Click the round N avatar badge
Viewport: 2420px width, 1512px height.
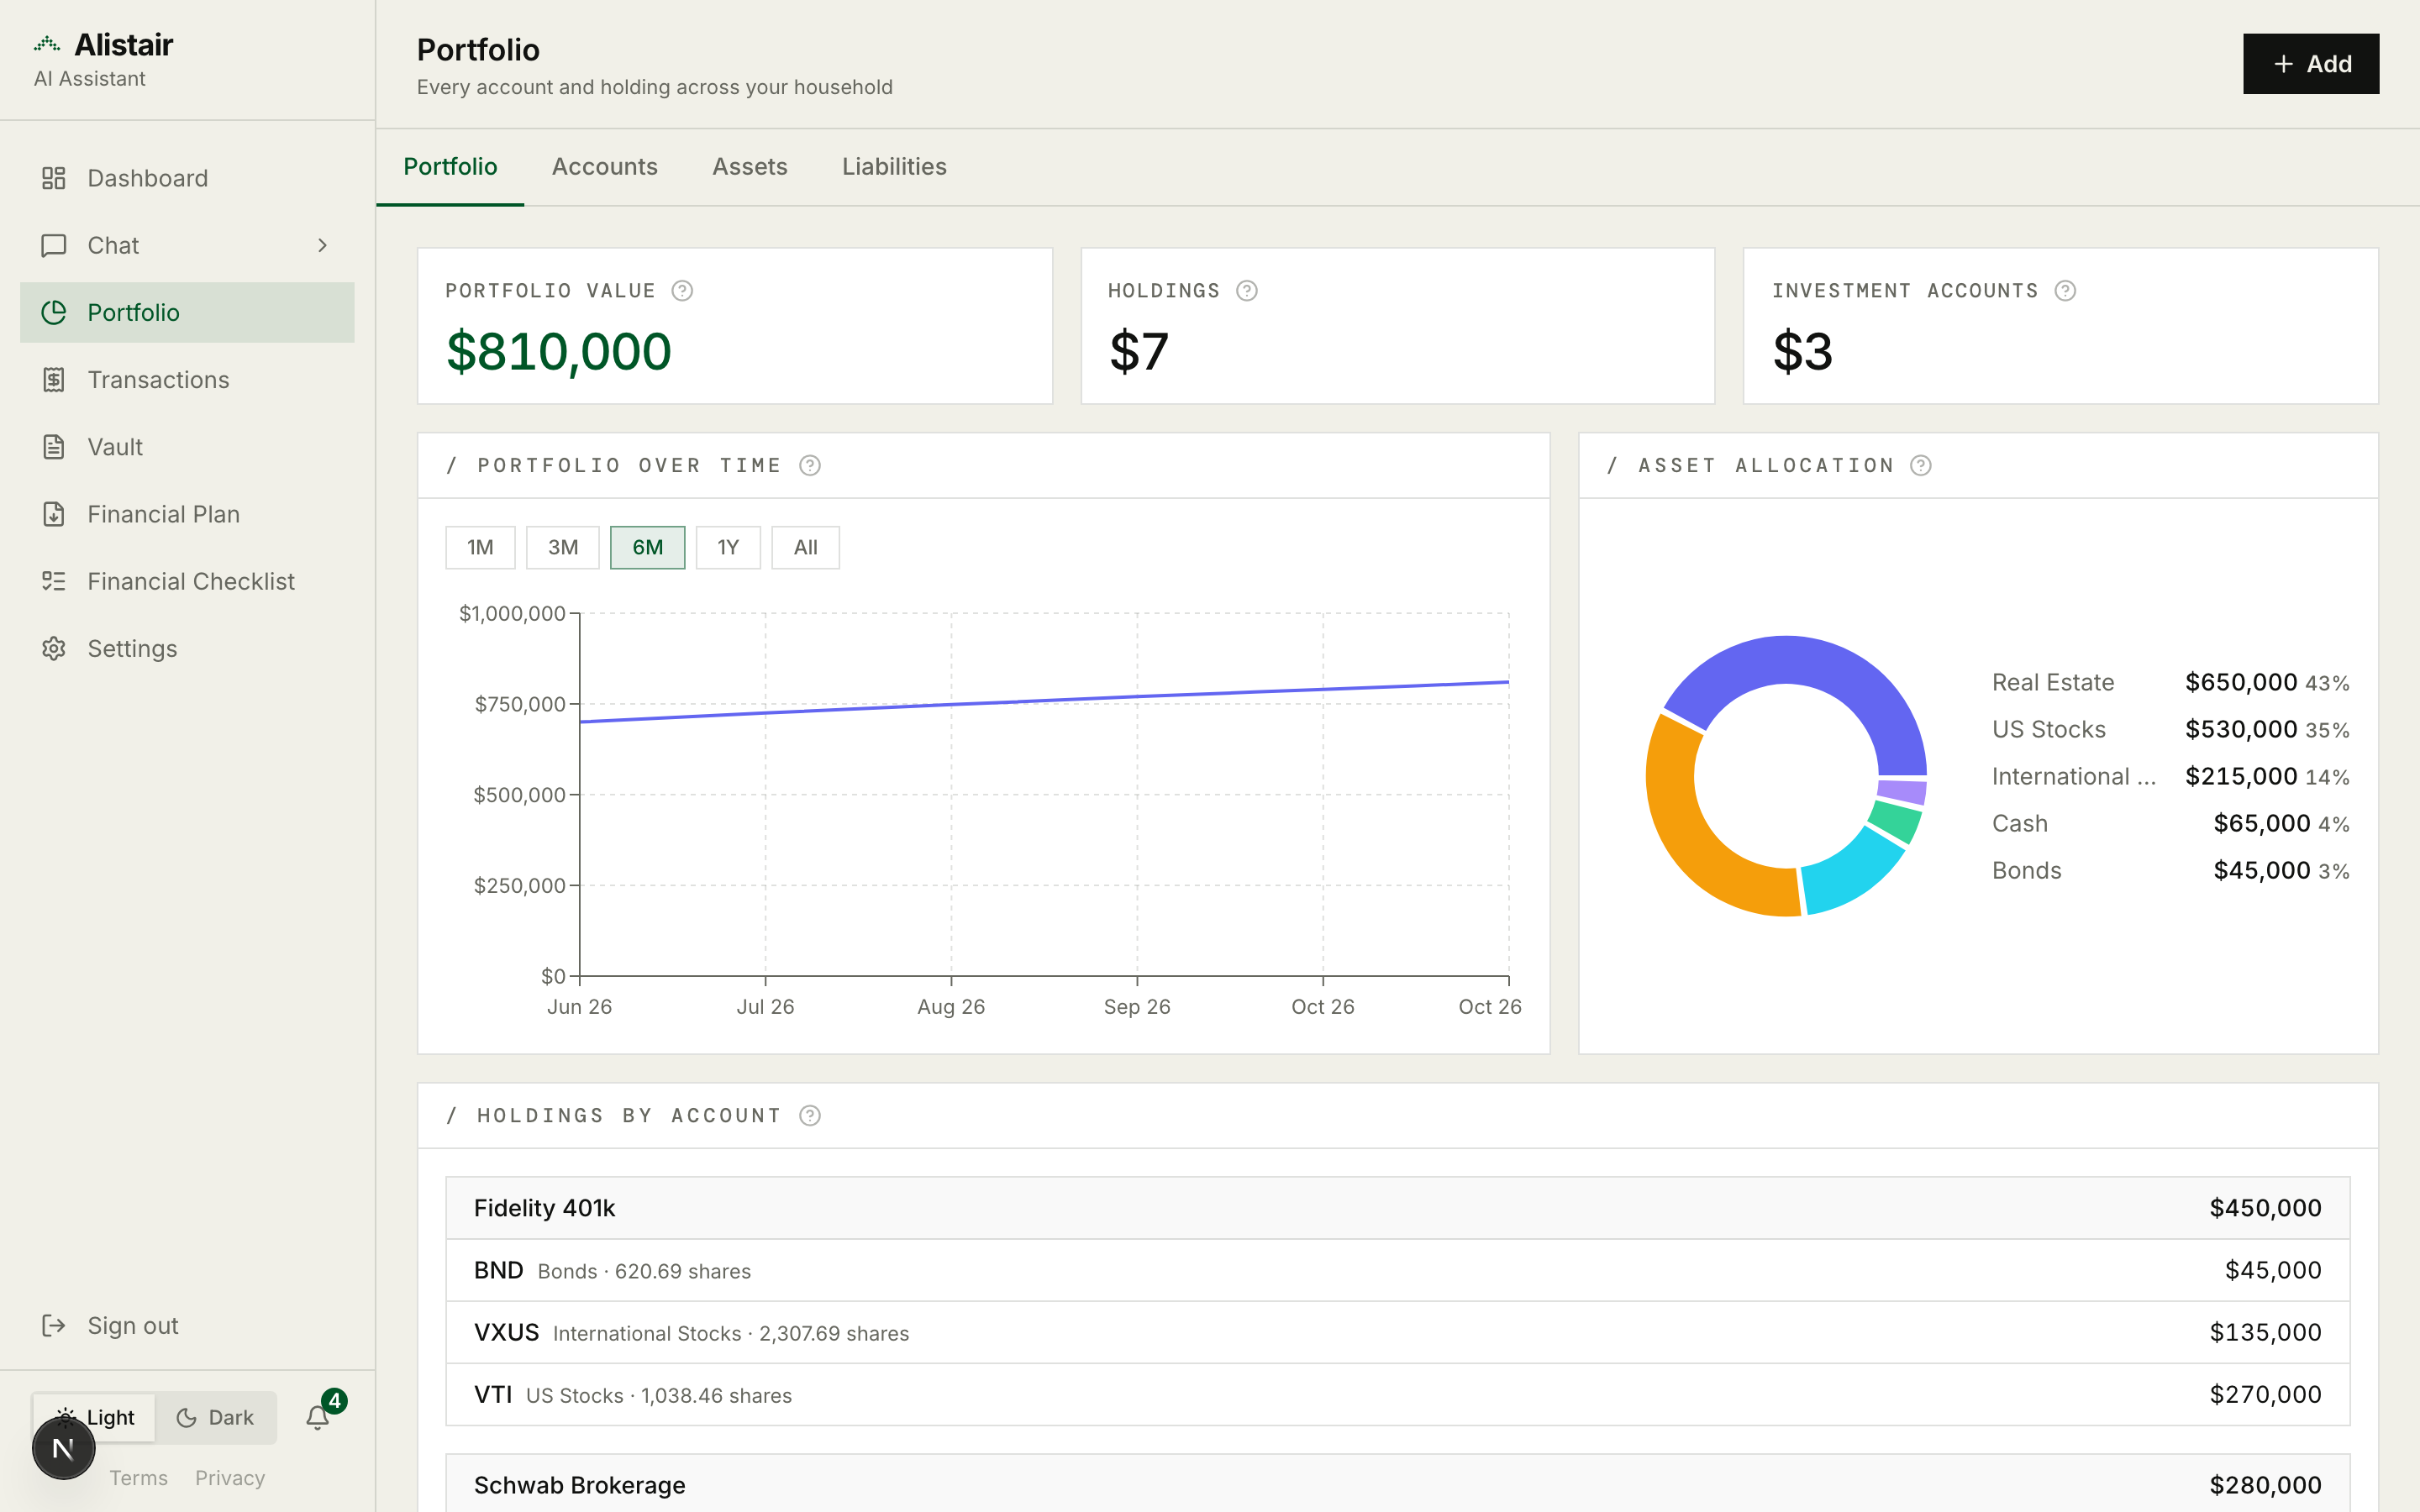coord(63,1448)
